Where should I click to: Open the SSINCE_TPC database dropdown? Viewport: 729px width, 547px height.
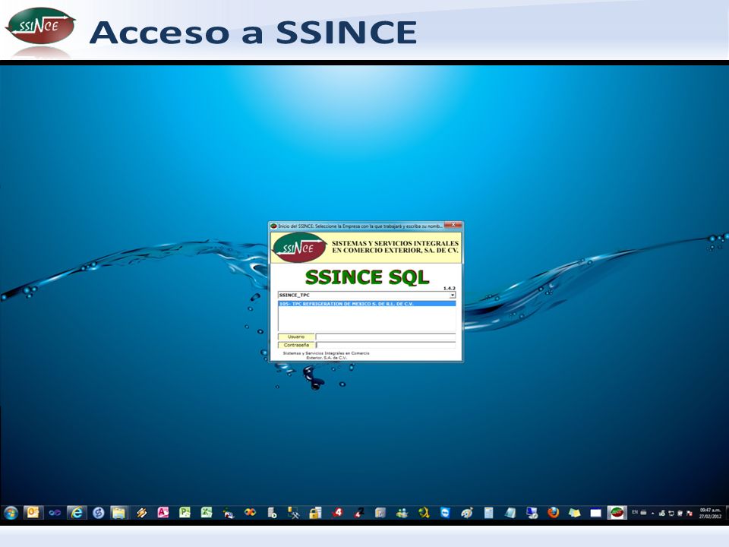(452, 295)
